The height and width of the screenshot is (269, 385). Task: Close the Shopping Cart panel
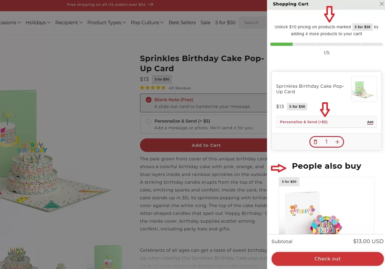pyautogui.click(x=382, y=4)
